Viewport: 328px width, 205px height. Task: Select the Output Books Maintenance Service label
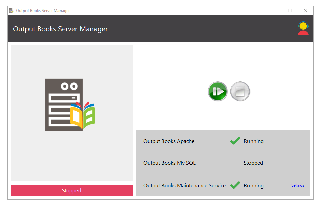185,186
